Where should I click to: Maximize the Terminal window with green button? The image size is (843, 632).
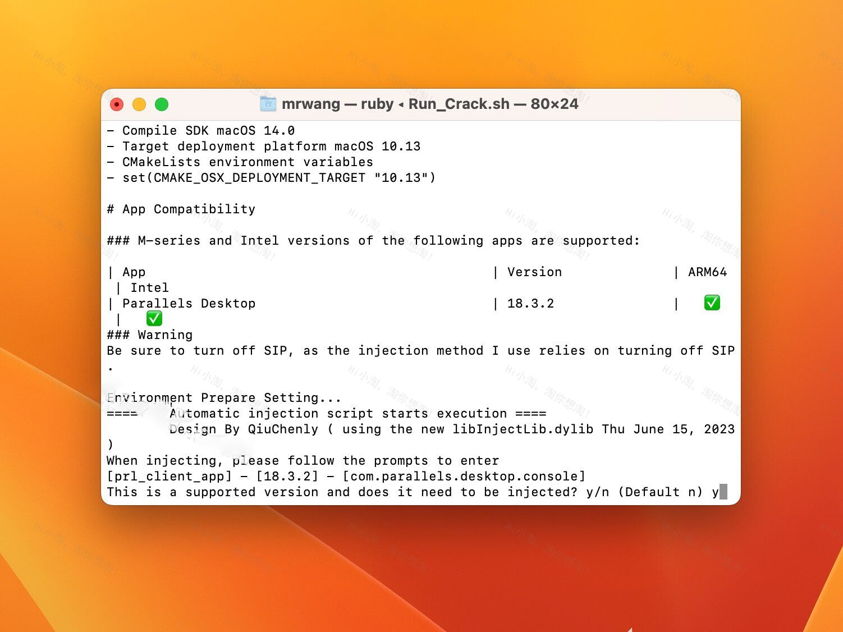(162, 104)
